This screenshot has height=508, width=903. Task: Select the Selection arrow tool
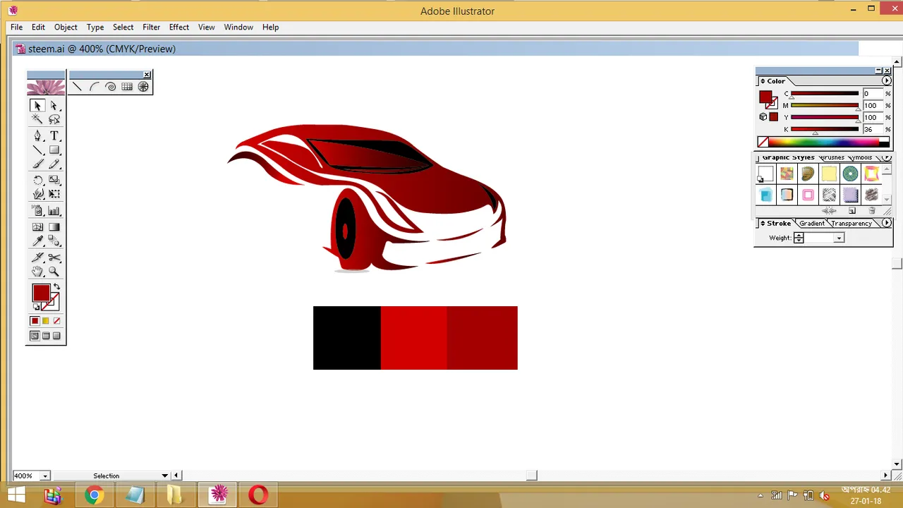37,106
